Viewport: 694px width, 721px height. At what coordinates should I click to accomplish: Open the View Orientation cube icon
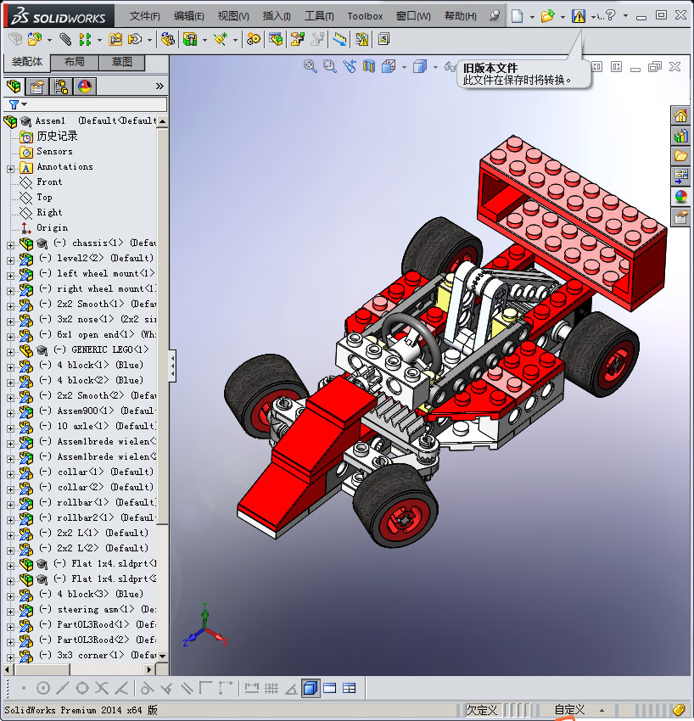389,67
